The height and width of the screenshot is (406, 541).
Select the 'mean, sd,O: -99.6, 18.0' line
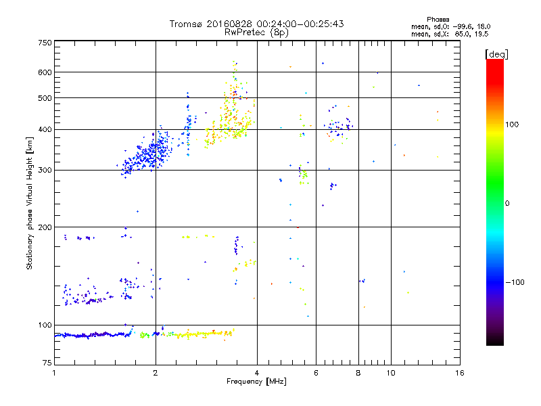point(450,26)
